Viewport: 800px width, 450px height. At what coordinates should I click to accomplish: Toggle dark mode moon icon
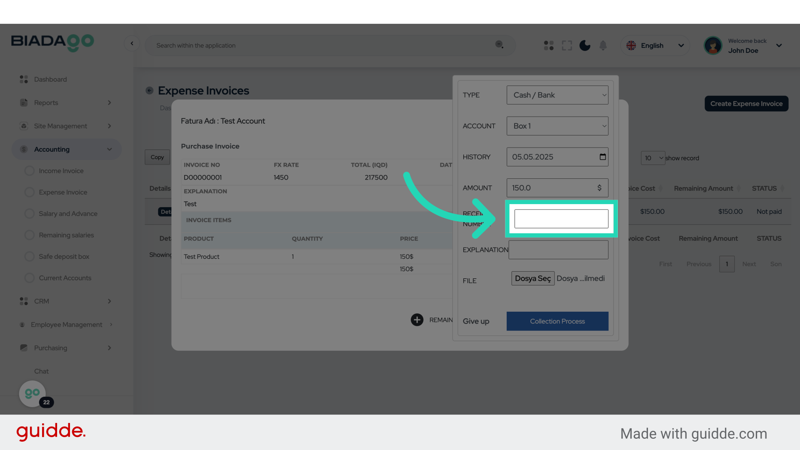585,45
